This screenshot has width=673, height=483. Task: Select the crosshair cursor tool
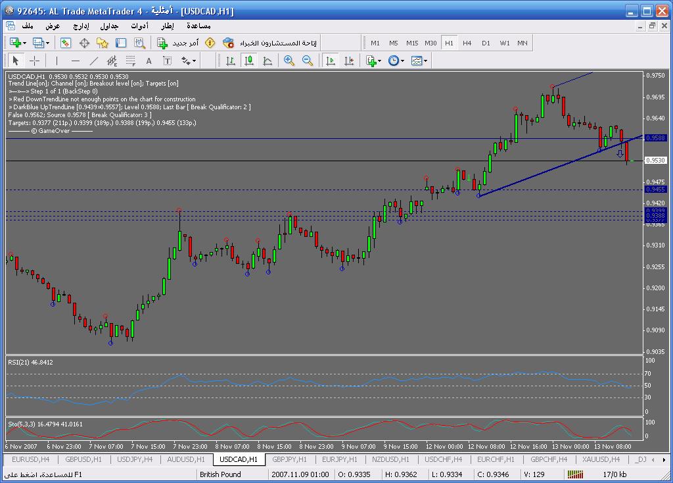35,61
